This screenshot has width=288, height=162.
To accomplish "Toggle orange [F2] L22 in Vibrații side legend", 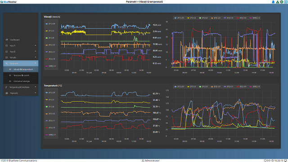I will [x=50, y=45].
